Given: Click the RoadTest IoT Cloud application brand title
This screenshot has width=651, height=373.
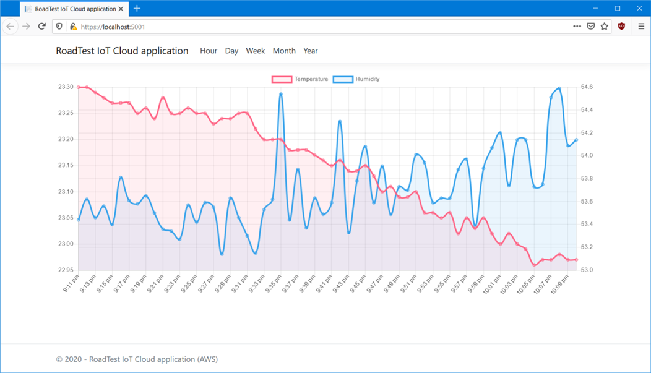Looking at the screenshot, I should click(122, 51).
